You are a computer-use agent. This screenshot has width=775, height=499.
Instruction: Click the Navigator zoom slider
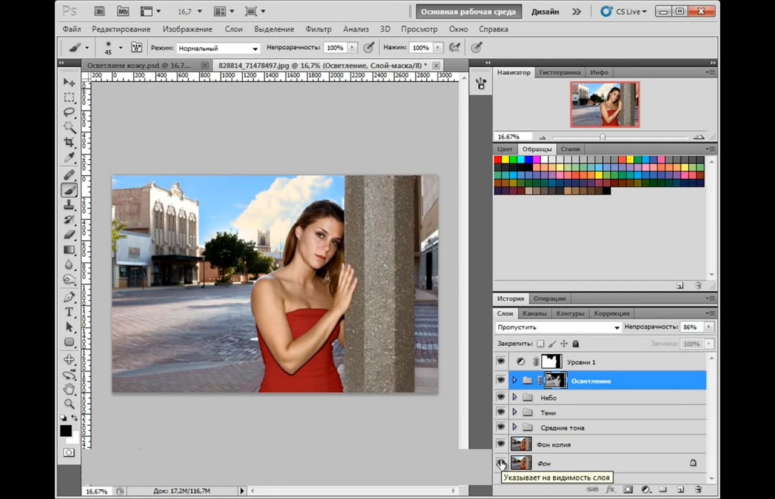click(602, 137)
